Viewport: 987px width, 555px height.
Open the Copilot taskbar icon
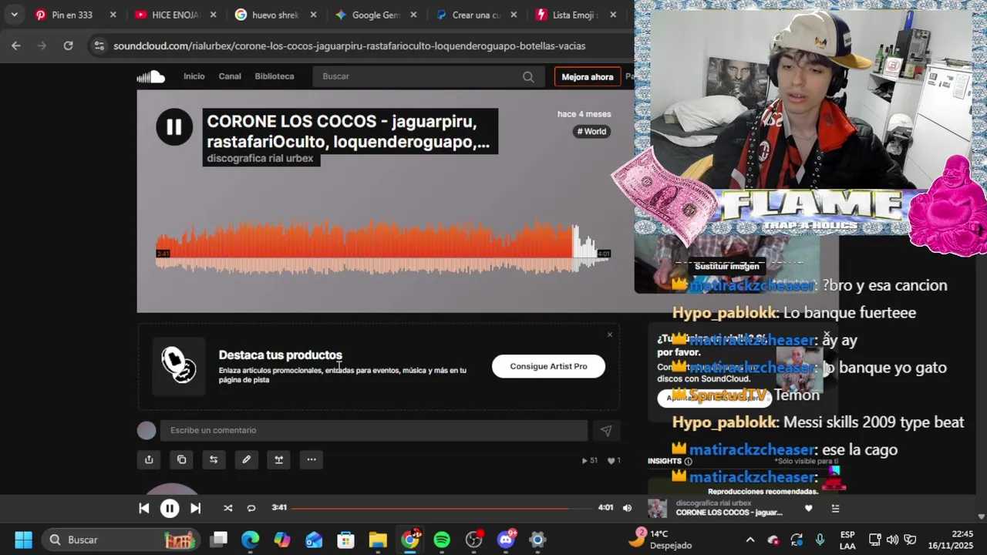282,540
